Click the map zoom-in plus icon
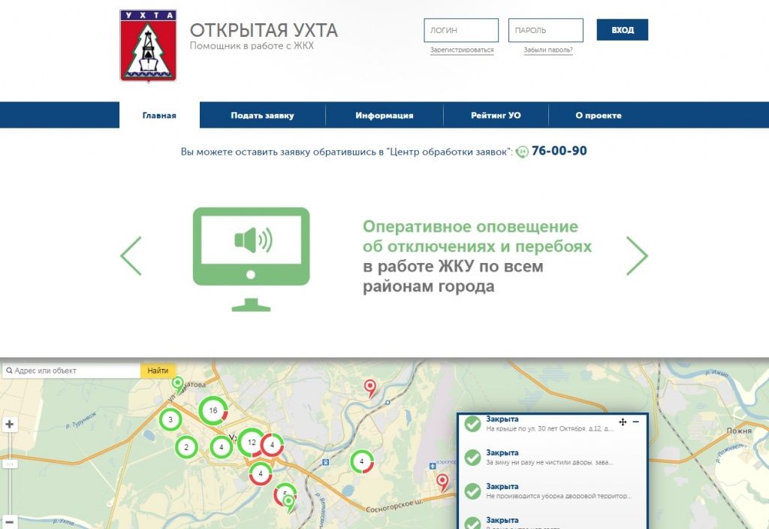Viewport: 769px width, 529px height. [10, 423]
